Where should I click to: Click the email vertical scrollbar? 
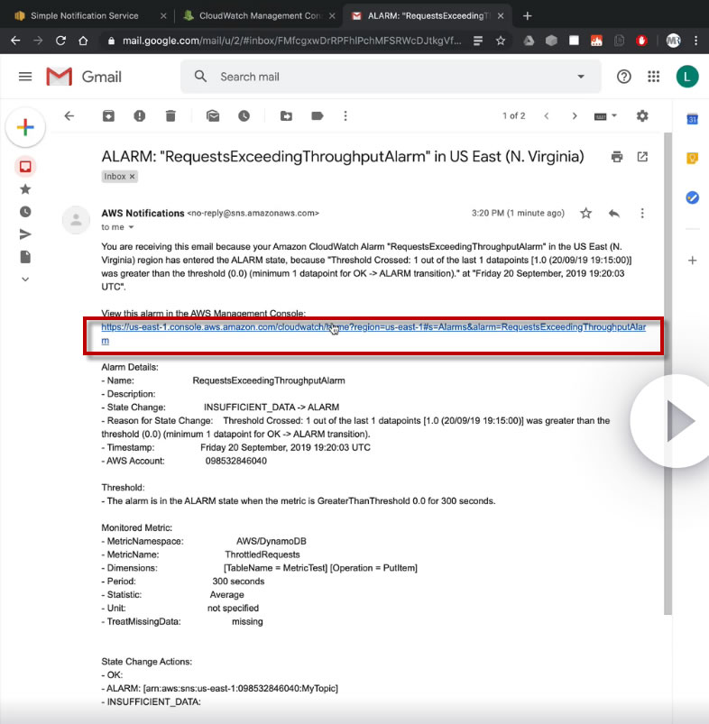pos(668,374)
